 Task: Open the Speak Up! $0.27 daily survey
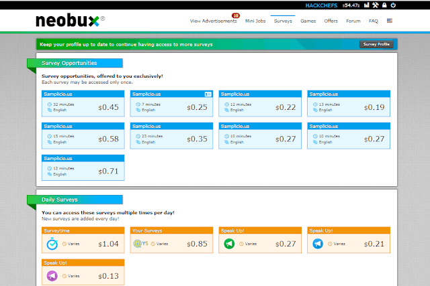(x=260, y=240)
